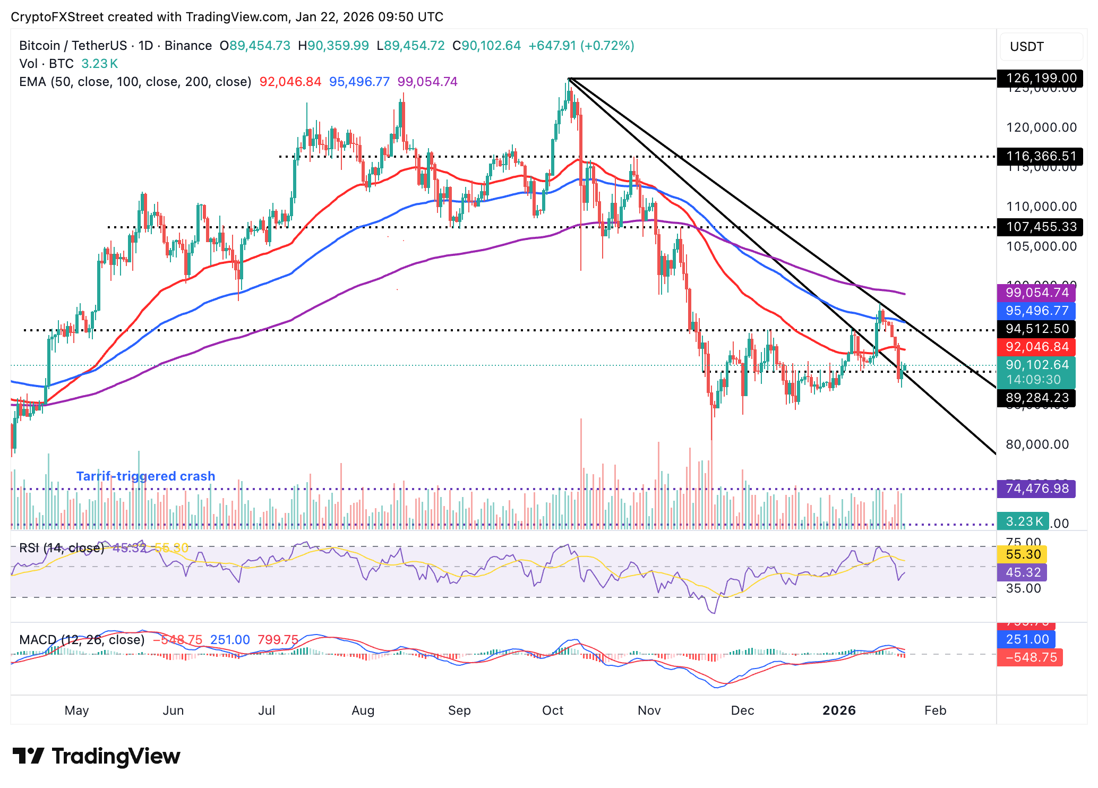Select the green 90,102.64 current price tag
Viewport: 1098px width, 788px height.
(x=1036, y=365)
